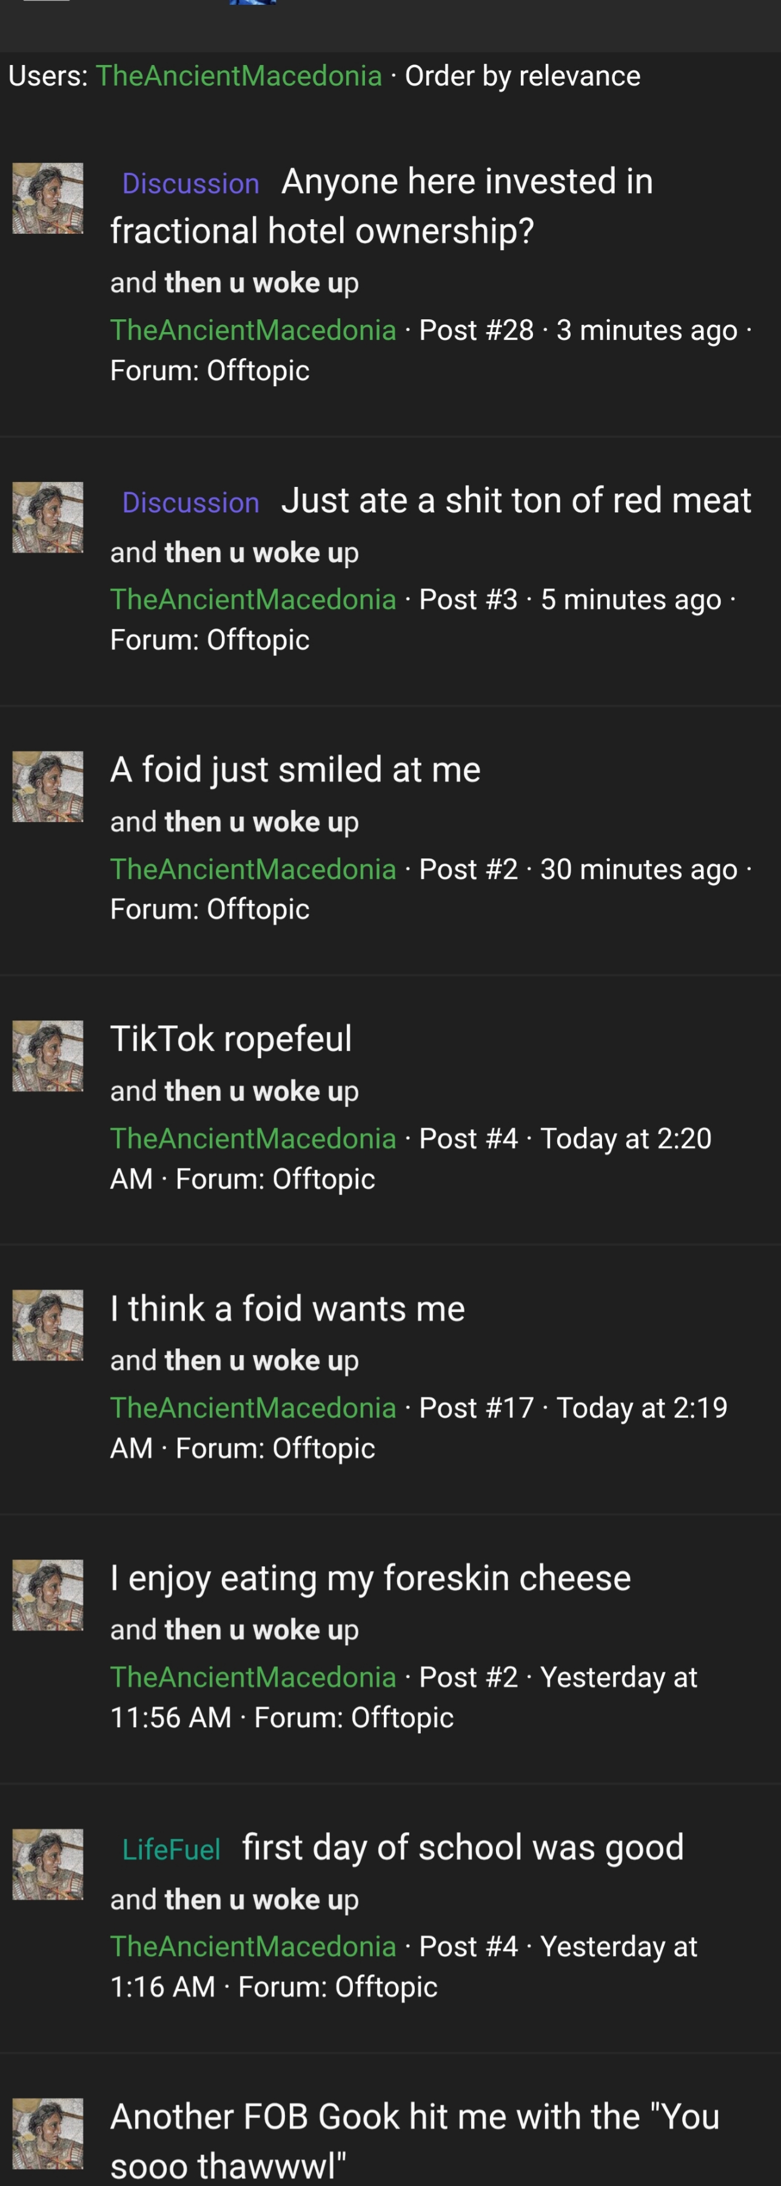Click avatar beside 'I think a foid wants me'
The image size is (781, 2186).
tap(47, 1326)
